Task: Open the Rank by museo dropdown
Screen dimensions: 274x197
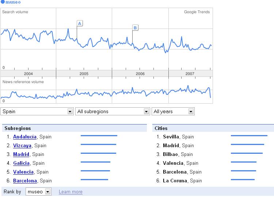Action: (38, 192)
